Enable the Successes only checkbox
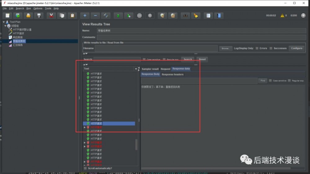Image resolution: width=310 pixels, height=174 pixels. 271,48
